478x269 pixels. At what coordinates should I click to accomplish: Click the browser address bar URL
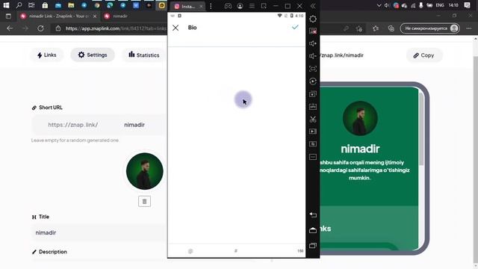pos(116,28)
